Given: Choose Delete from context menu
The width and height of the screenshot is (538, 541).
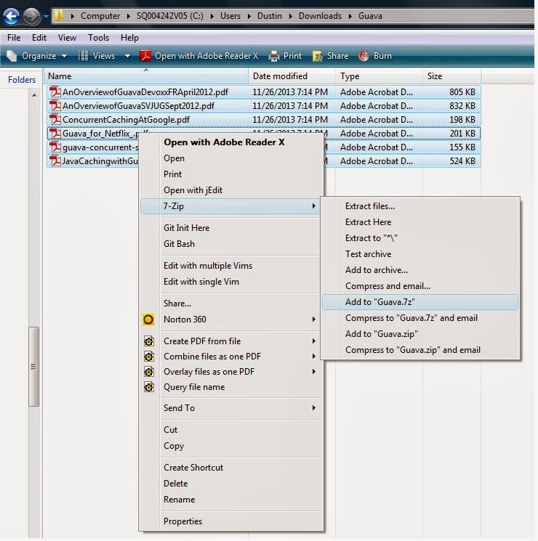Looking at the screenshot, I should [x=175, y=484].
